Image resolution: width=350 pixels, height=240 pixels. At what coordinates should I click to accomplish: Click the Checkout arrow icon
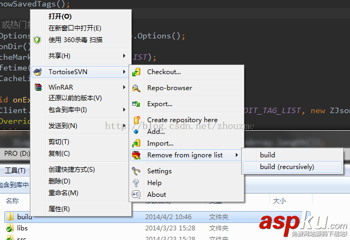tap(136, 72)
